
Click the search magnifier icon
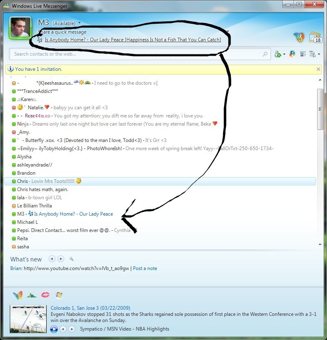[x=265, y=54]
